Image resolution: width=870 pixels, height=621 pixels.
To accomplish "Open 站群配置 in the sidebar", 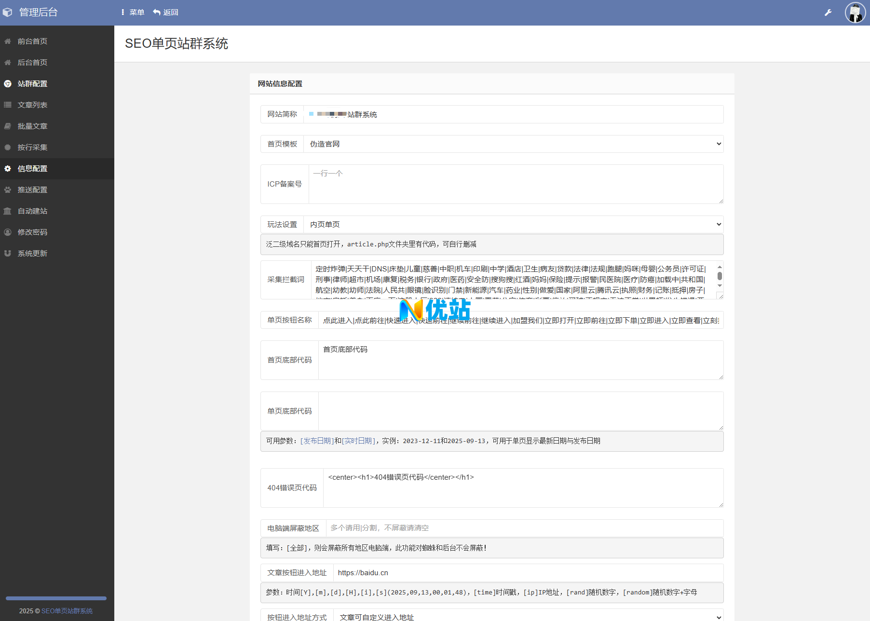I will pos(32,84).
